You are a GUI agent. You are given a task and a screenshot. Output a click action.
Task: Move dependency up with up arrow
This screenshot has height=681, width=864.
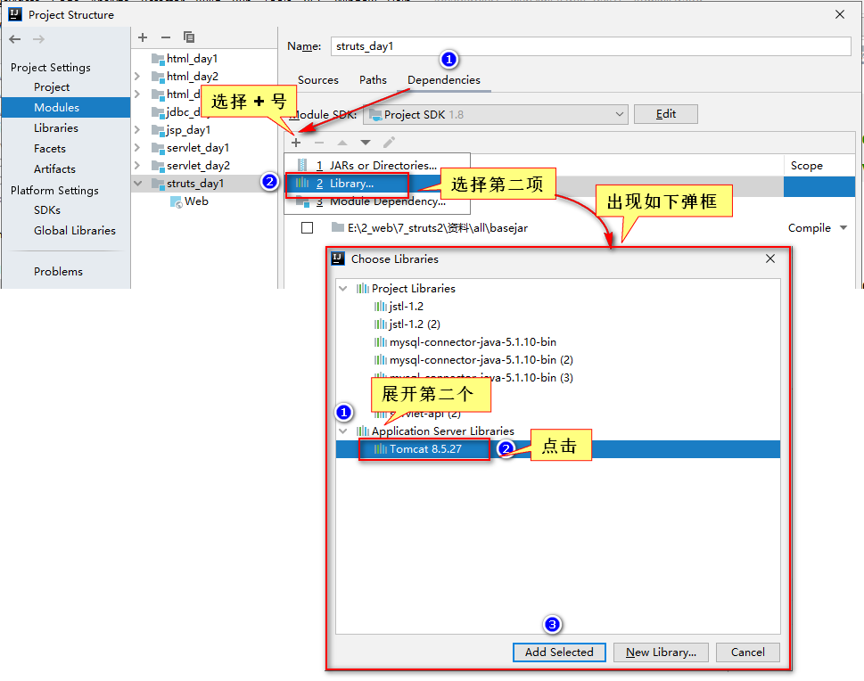342,143
